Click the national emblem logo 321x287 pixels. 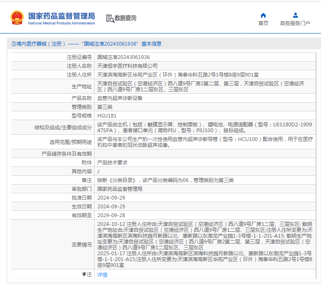(17, 18)
